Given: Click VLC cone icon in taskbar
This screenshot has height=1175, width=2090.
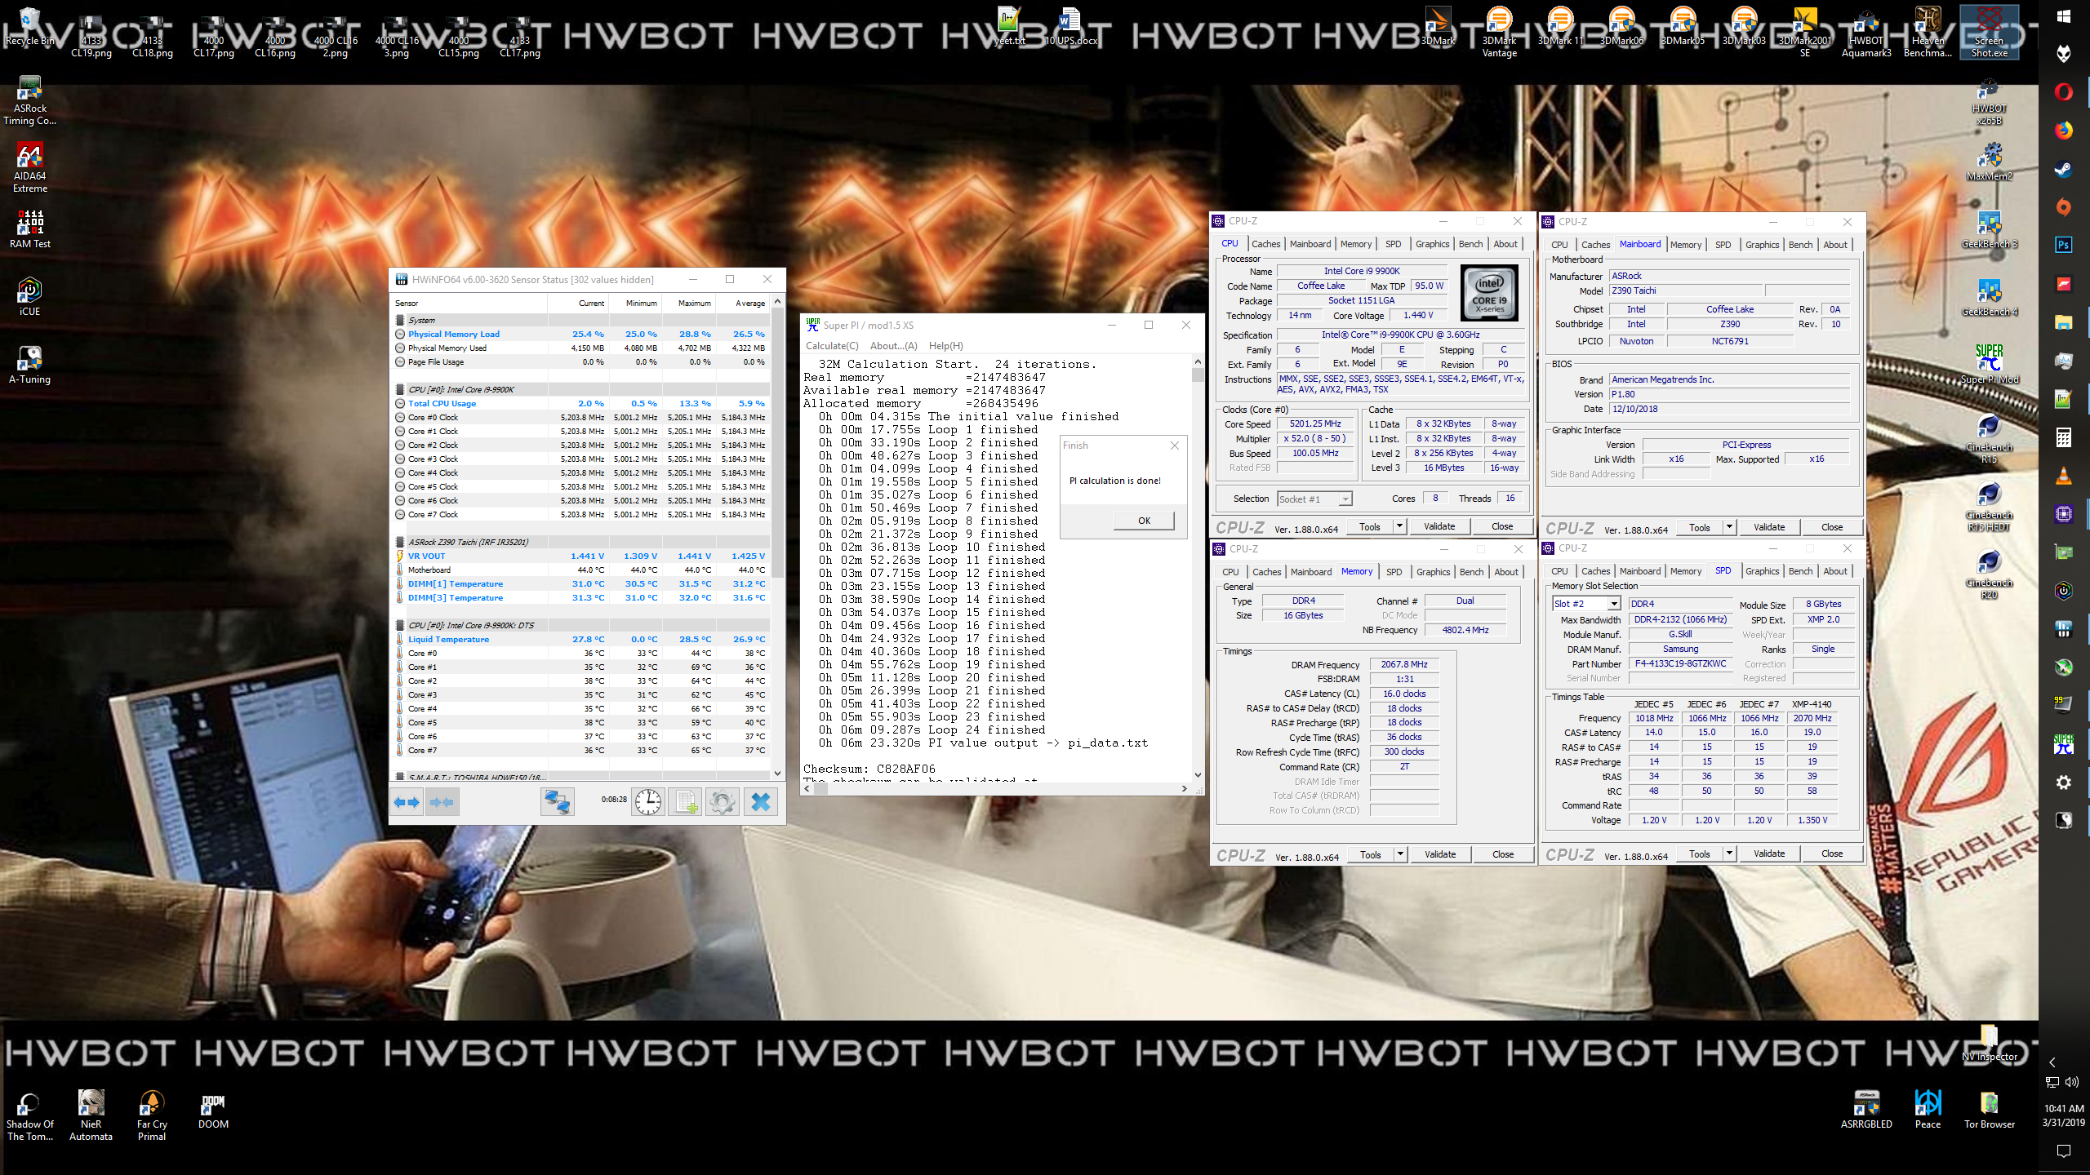Looking at the screenshot, I should tap(2064, 475).
